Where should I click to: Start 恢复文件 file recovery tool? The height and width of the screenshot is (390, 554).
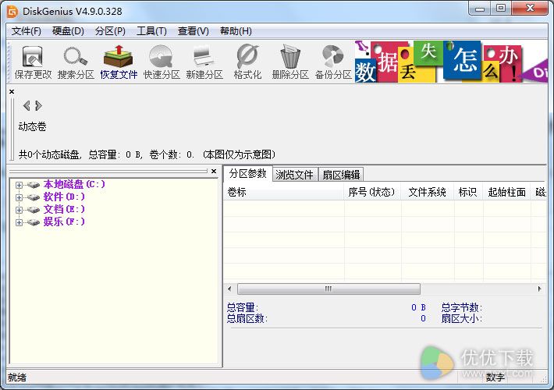point(119,62)
